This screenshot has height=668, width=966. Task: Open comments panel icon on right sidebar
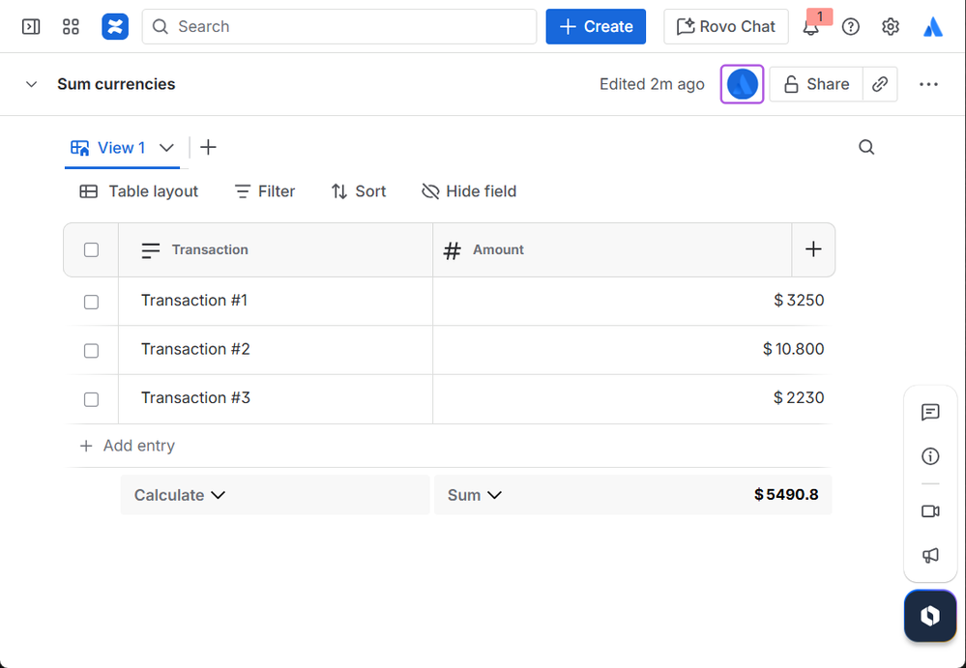(x=930, y=412)
